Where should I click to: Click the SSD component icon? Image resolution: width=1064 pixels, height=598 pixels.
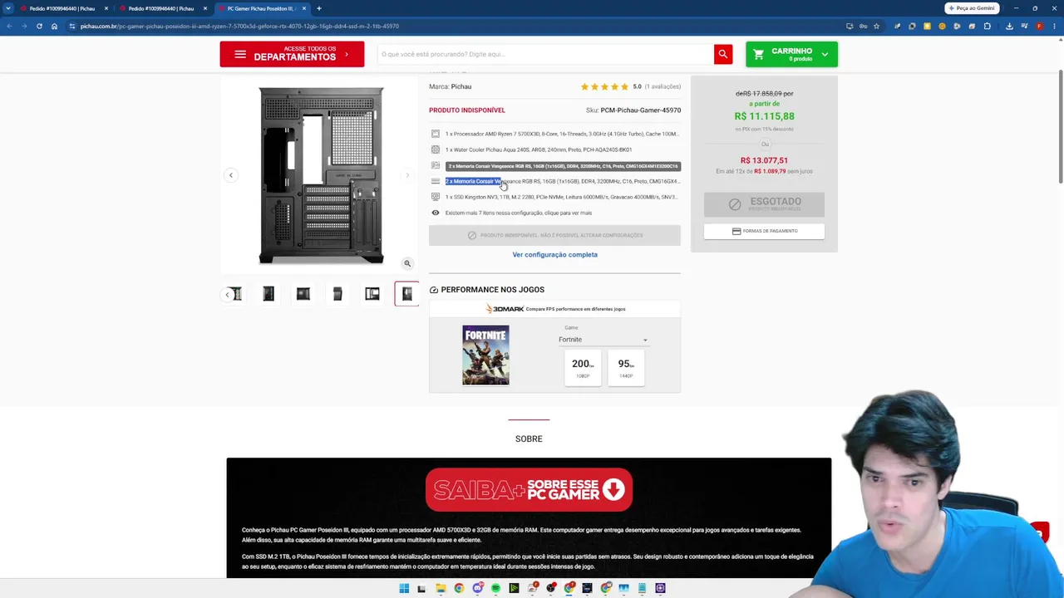click(x=435, y=197)
